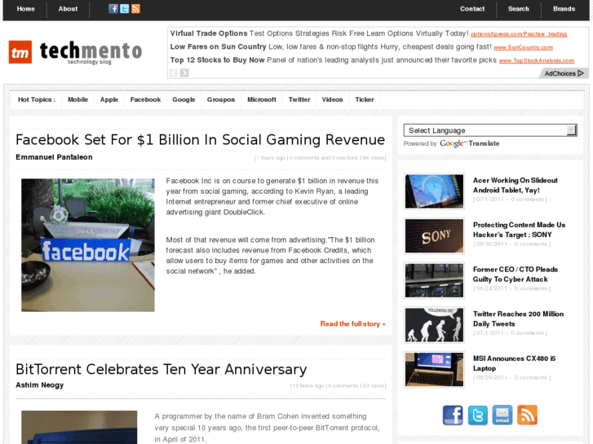Select the Mobile hot topic

tap(78, 99)
